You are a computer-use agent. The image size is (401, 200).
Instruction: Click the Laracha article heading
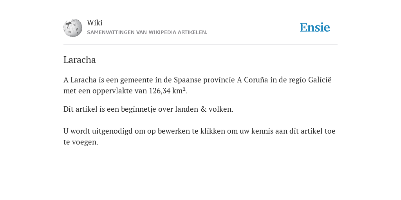click(79, 60)
